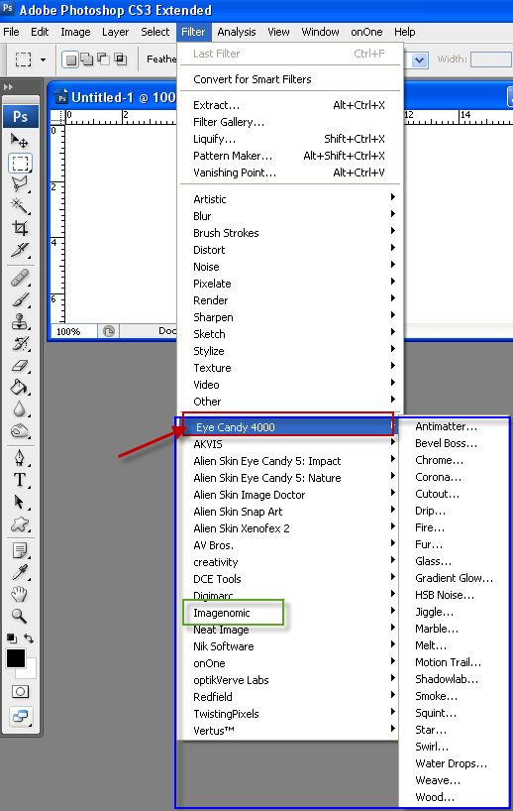Select the Eraser tool
513x811 pixels.
tap(20, 366)
